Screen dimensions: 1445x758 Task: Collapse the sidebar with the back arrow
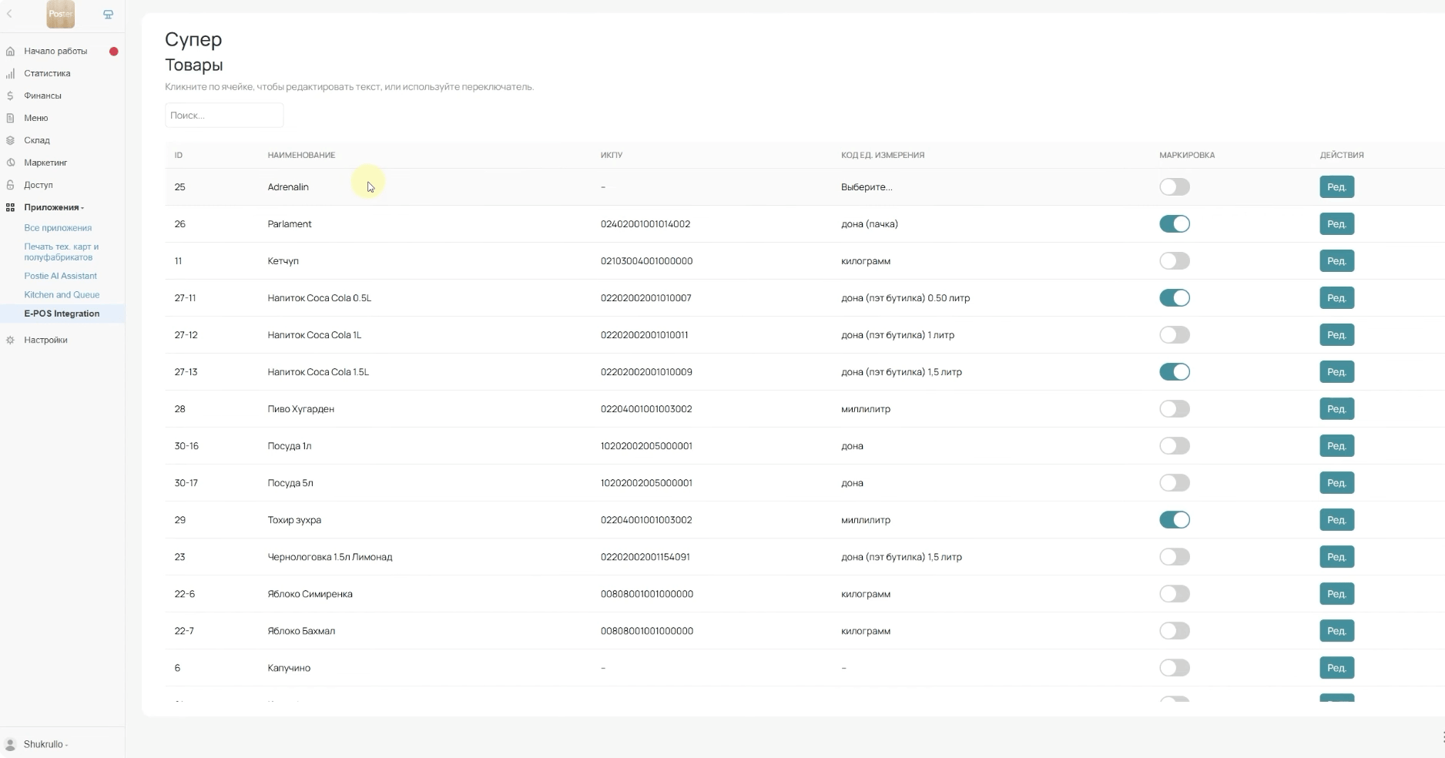coord(9,14)
